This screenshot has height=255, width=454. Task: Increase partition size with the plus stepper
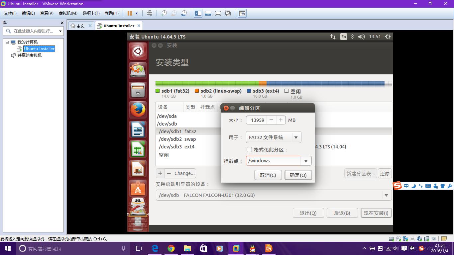281,120
